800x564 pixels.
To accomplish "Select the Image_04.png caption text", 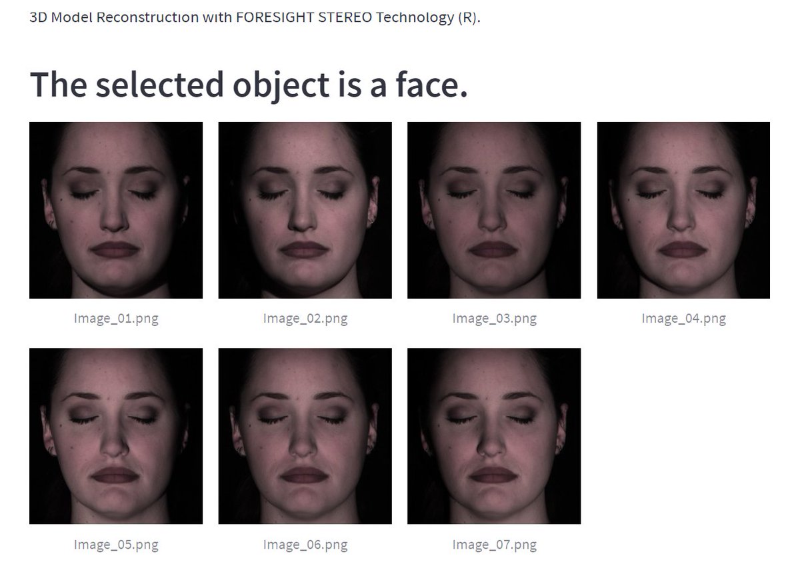I will [683, 319].
